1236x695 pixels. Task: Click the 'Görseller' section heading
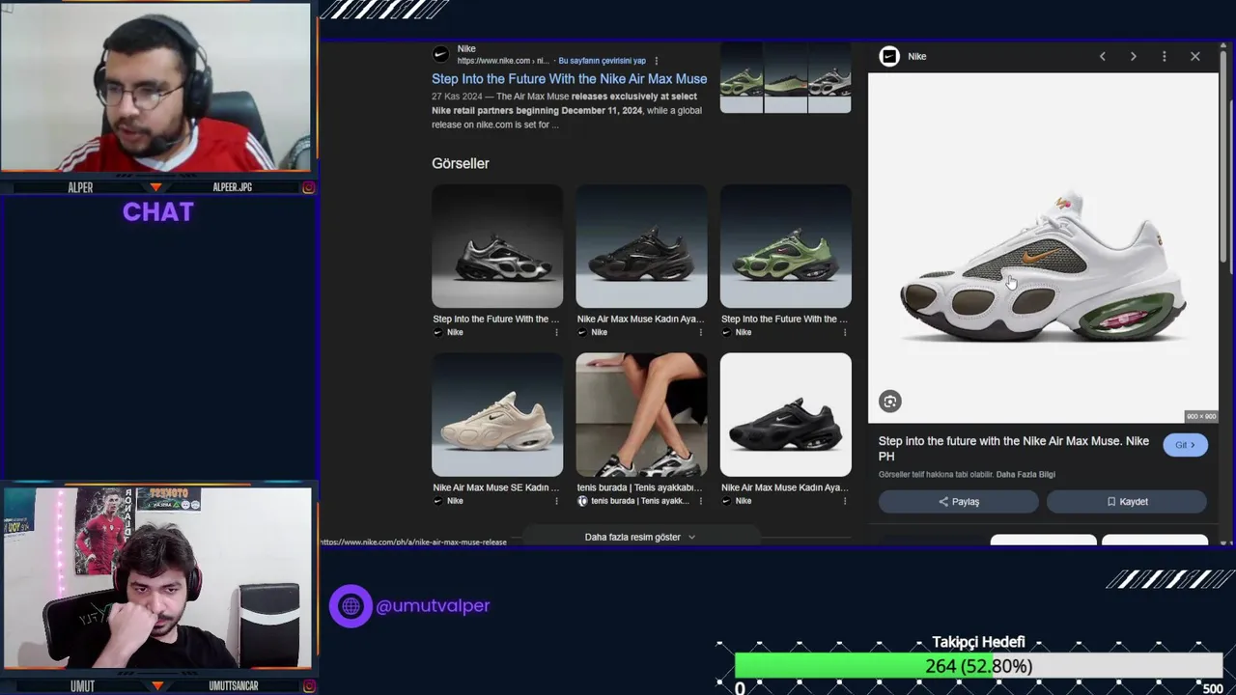pyautogui.click(x=461, y=163)
